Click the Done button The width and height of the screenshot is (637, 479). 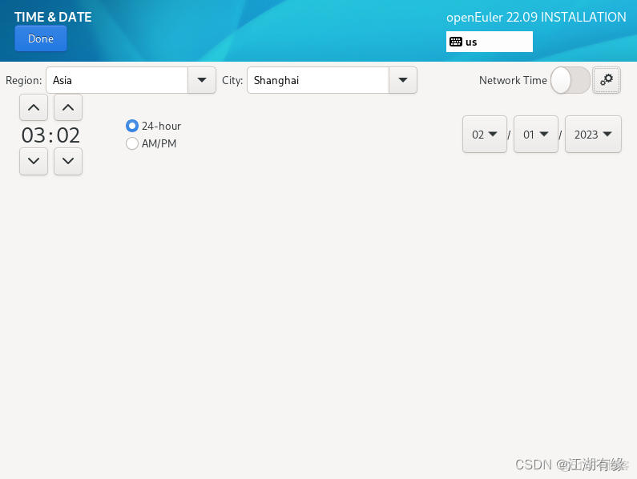click(x=41, y=38)
